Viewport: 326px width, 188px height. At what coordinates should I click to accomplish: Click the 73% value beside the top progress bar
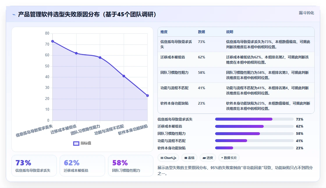[x=300, y=119]
